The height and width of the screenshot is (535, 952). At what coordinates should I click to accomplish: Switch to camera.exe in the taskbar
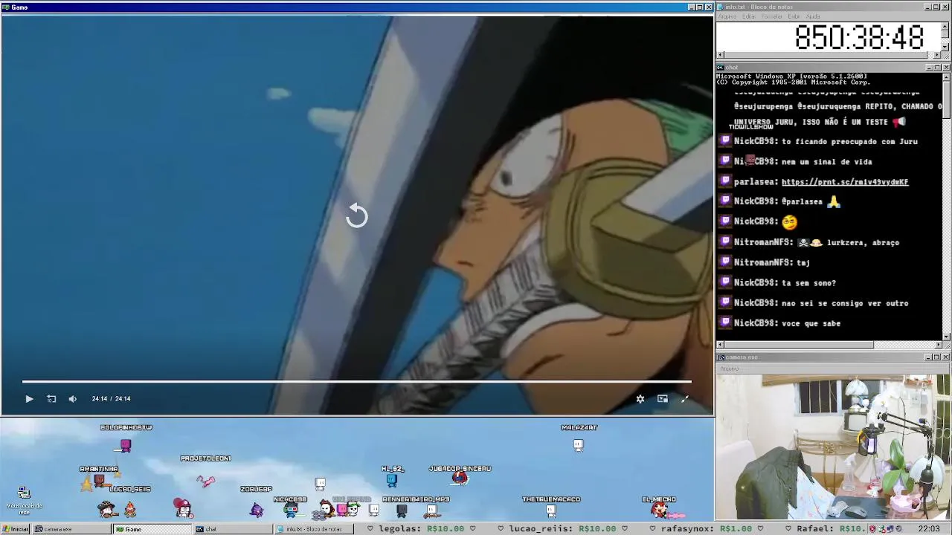(x=71, y=529)
